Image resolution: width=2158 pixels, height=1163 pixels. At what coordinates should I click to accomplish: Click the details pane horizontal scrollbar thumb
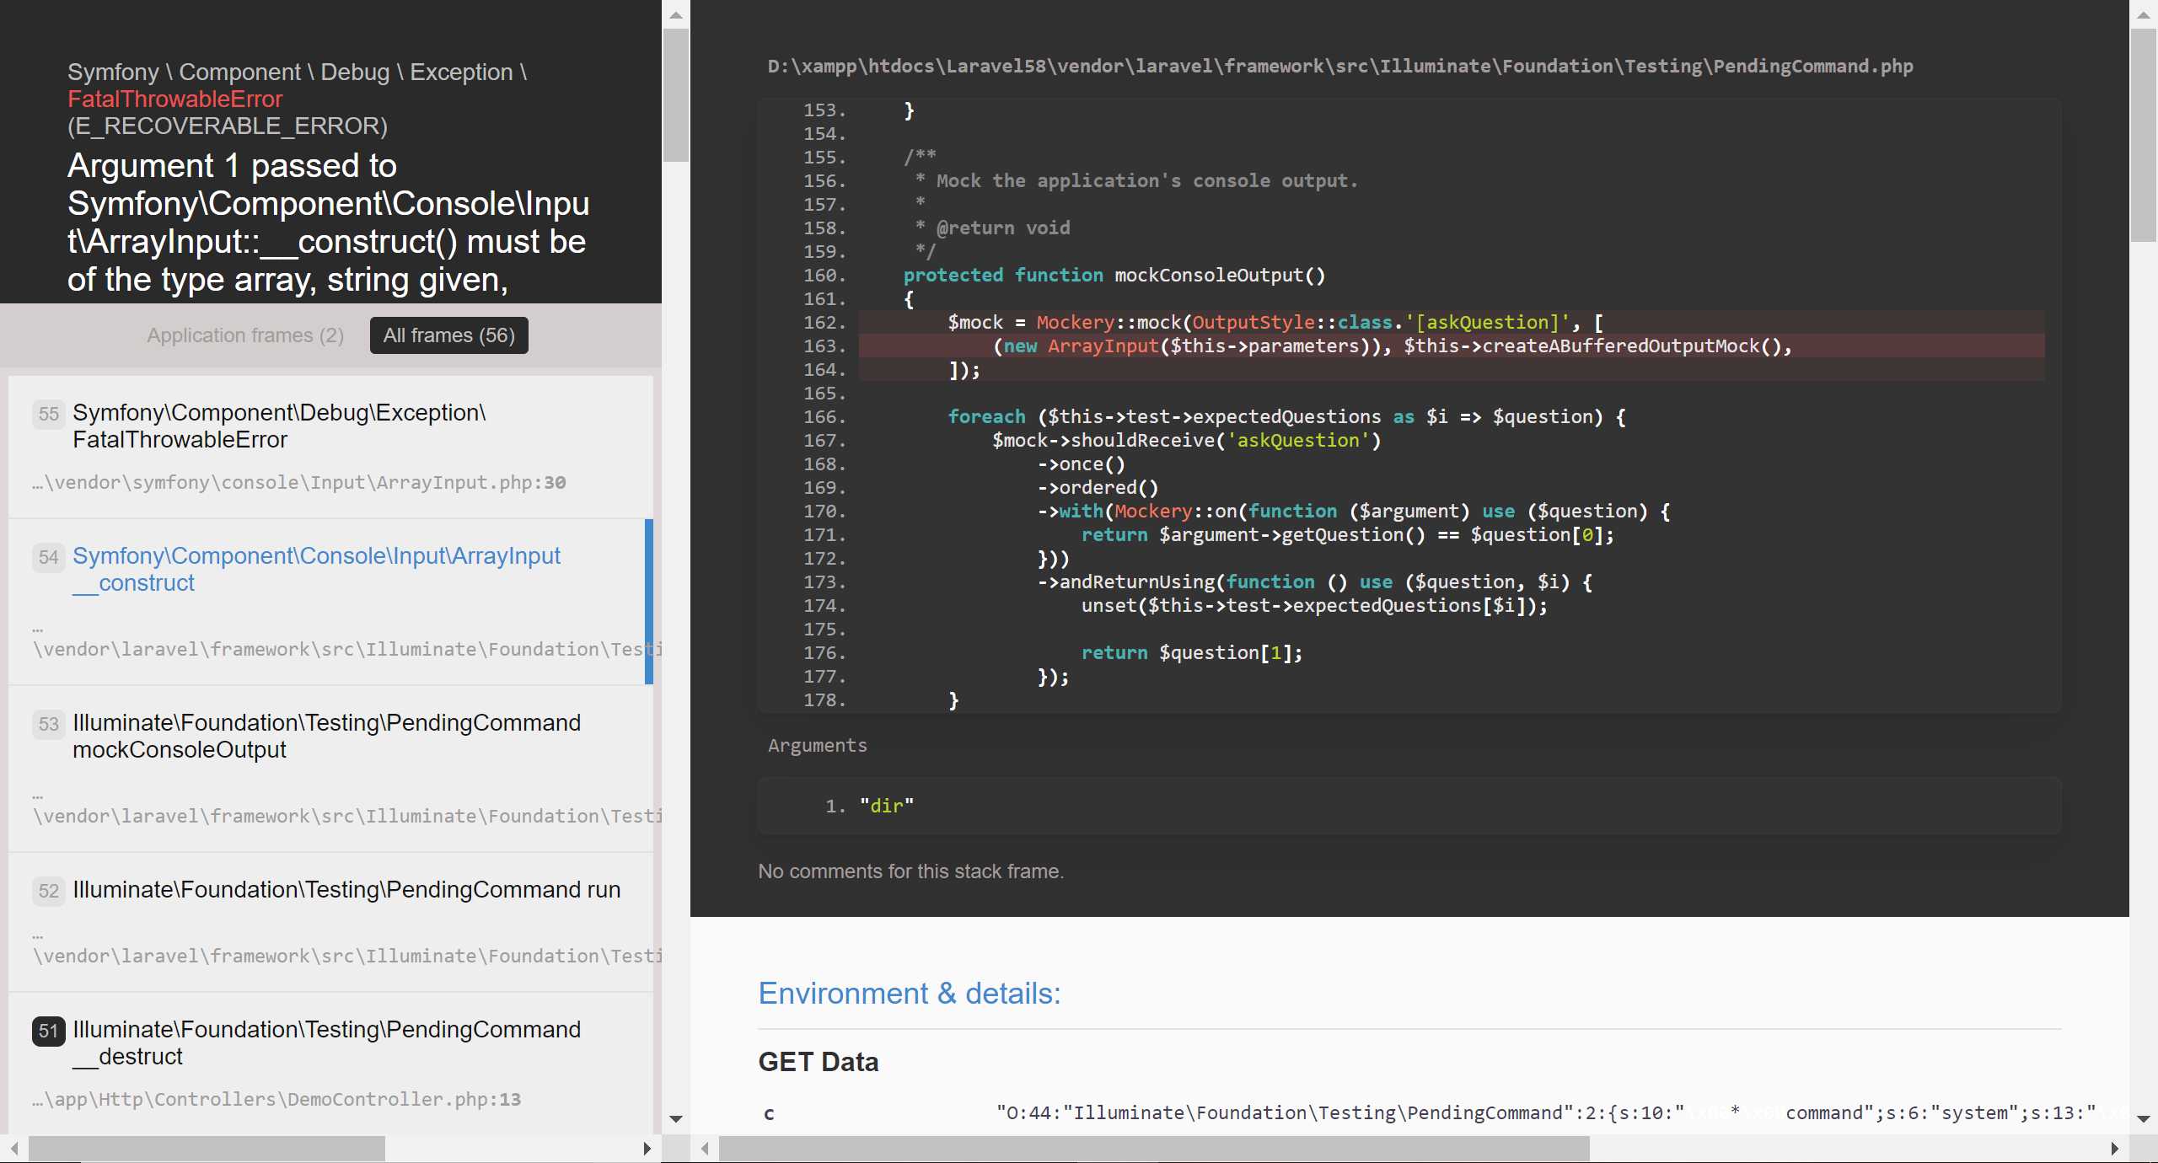(x=1154, y=1148)
